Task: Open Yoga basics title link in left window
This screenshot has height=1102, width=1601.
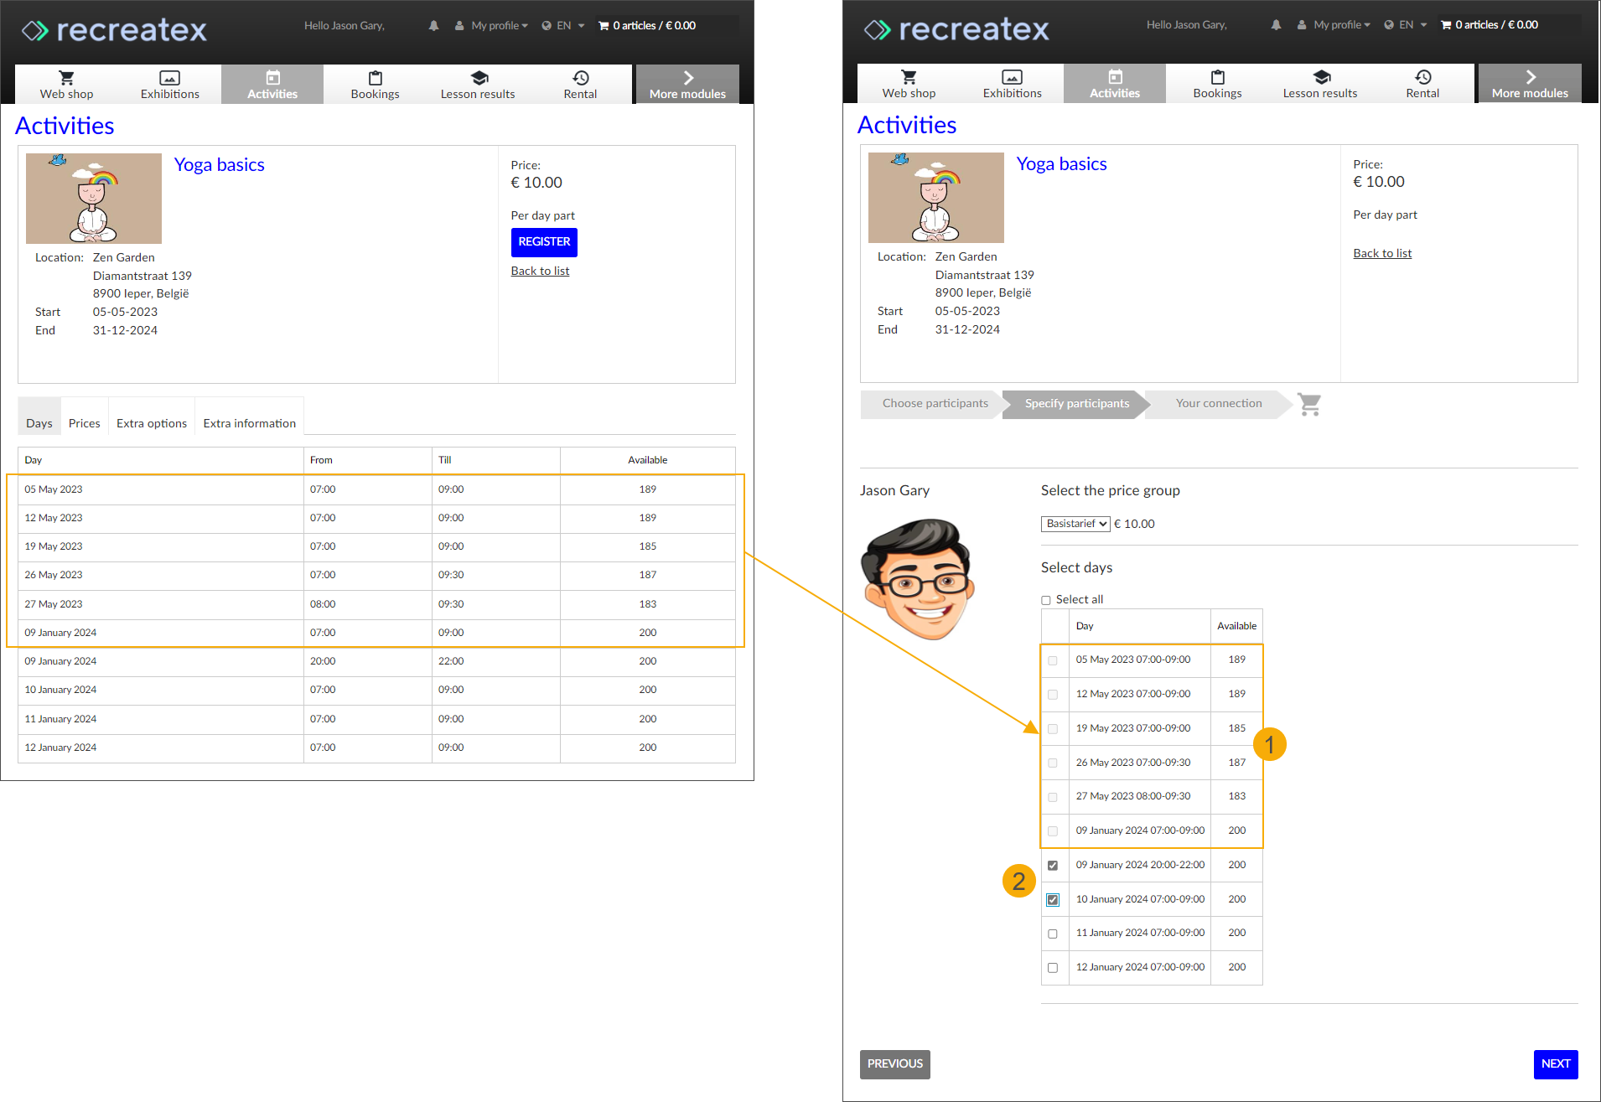Action: point(220,165)
